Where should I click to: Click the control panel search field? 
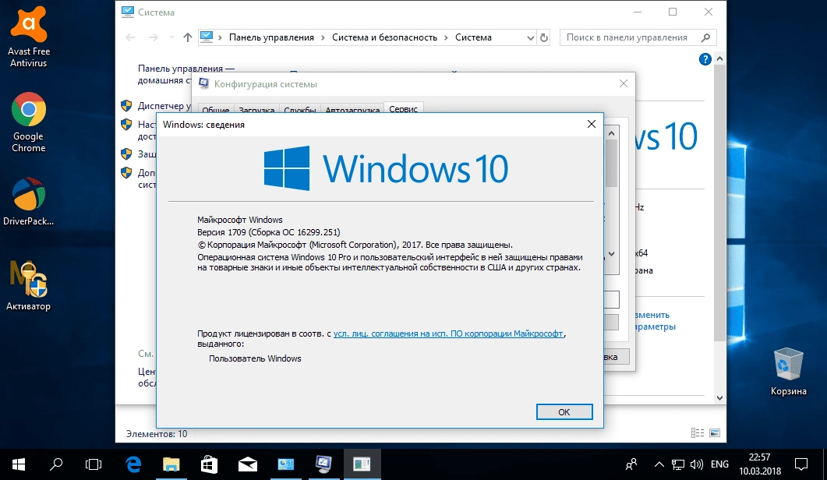point(638,37)
